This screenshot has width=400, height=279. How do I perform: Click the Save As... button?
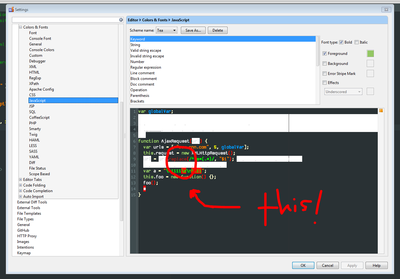[x=193, y=30]
